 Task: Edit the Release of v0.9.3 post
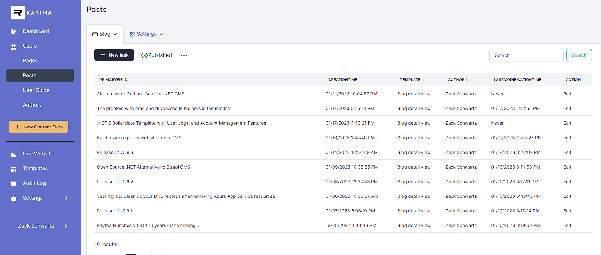(567, 153)
